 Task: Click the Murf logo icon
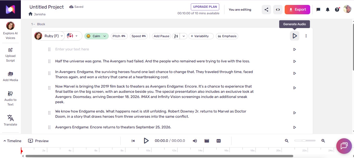10,10
